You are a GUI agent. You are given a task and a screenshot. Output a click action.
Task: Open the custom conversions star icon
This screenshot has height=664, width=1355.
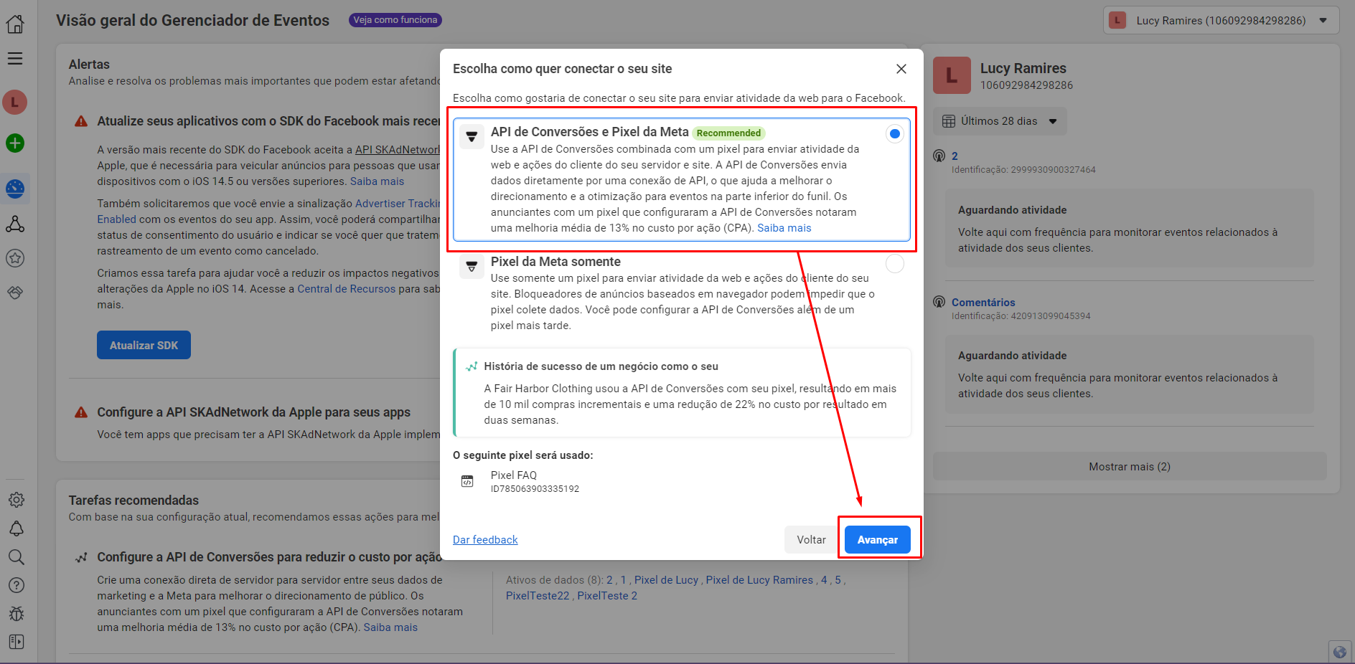click(15, 258)
